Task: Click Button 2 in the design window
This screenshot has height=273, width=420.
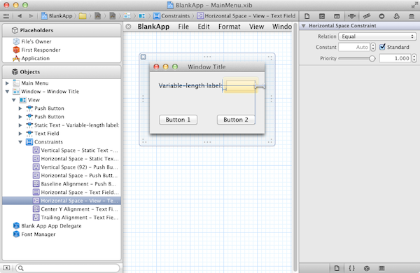Action: (236, 120)
